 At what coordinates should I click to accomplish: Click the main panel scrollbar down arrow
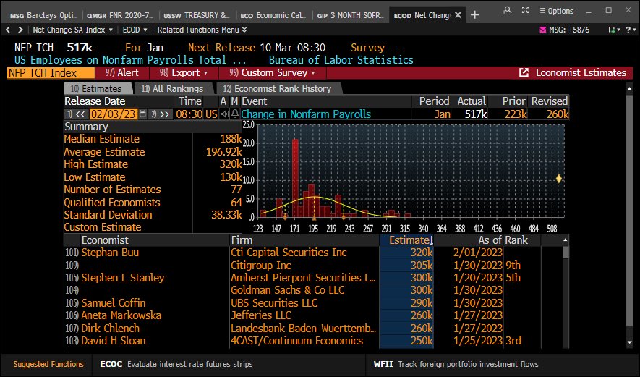[x=629, y=342]
